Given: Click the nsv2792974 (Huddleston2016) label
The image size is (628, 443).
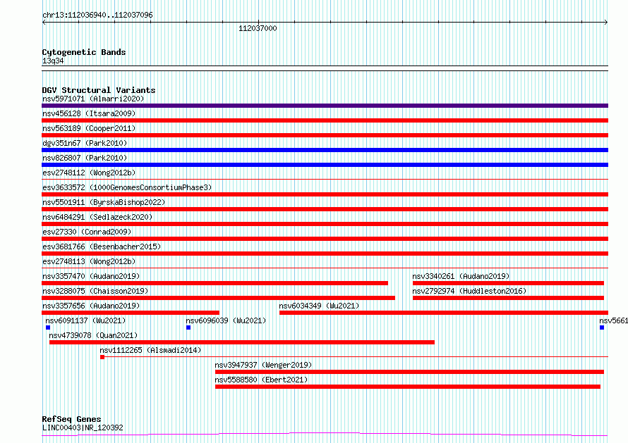Looking at the screenshot, I should click(469, 291).
